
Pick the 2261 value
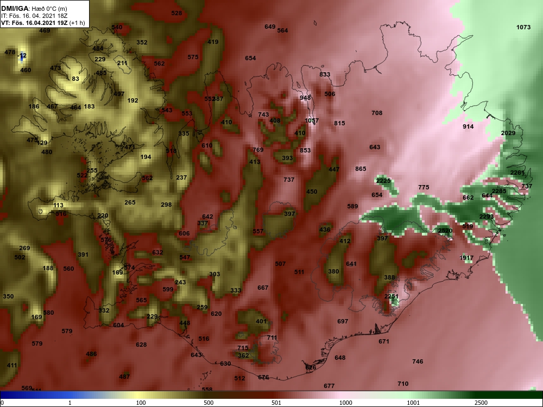coord(517,173)
